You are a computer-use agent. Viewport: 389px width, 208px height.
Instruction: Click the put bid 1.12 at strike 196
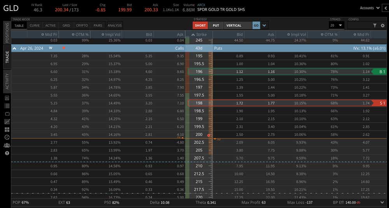point(239,72)
